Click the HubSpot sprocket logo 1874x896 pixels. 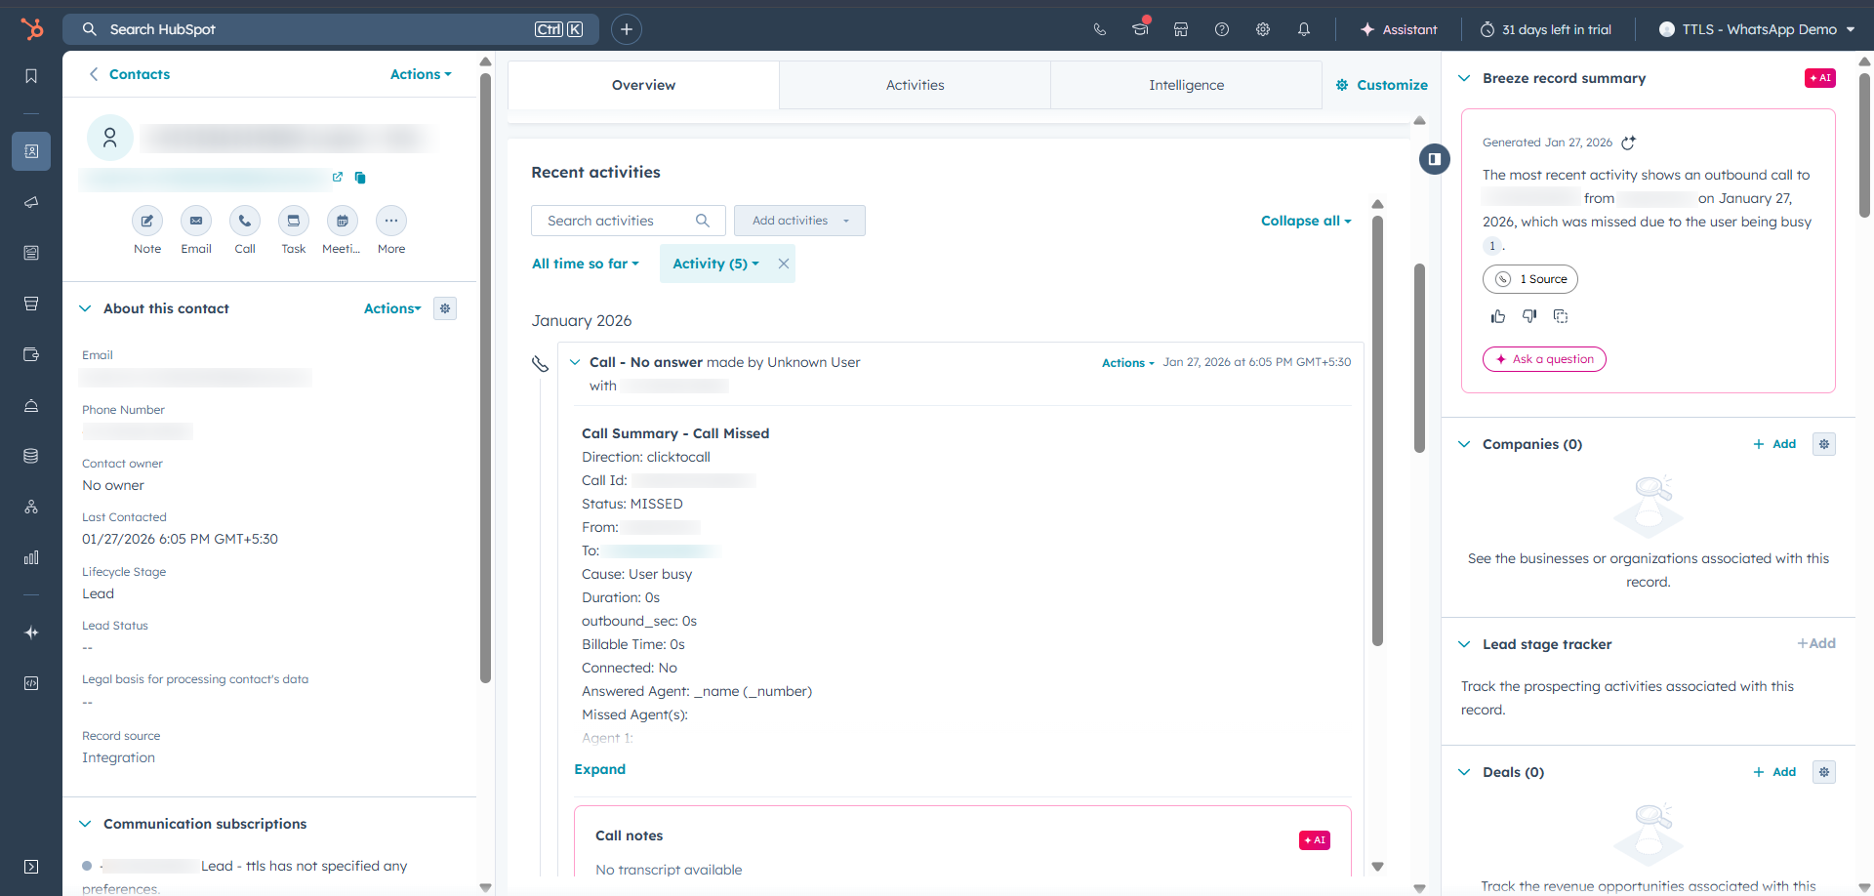click(32, 29)
